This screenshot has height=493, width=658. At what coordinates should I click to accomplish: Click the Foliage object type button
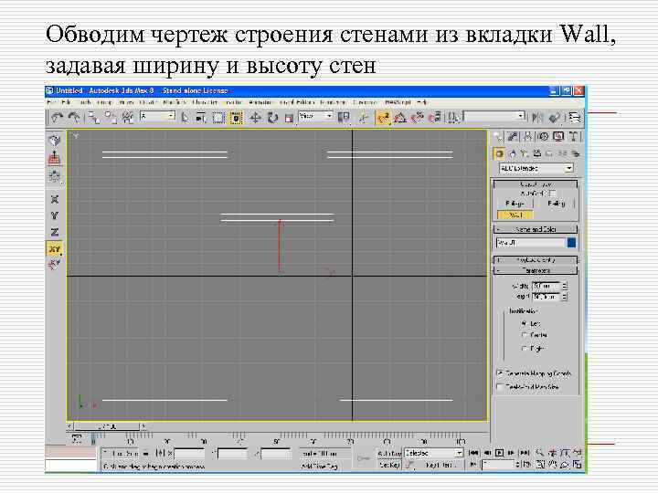tap(515, 204)
